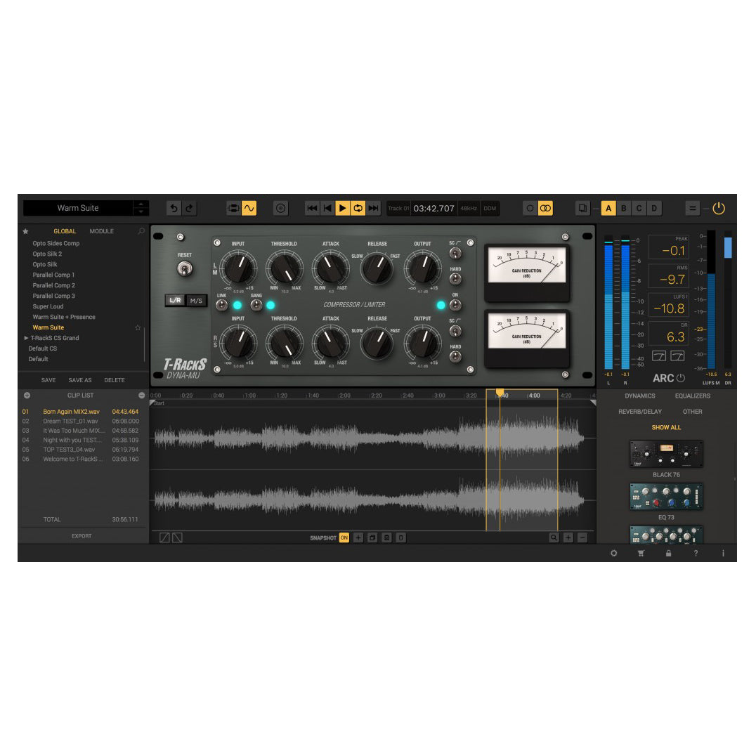Flip the top channel SC filter switch

tap(455, 253)
